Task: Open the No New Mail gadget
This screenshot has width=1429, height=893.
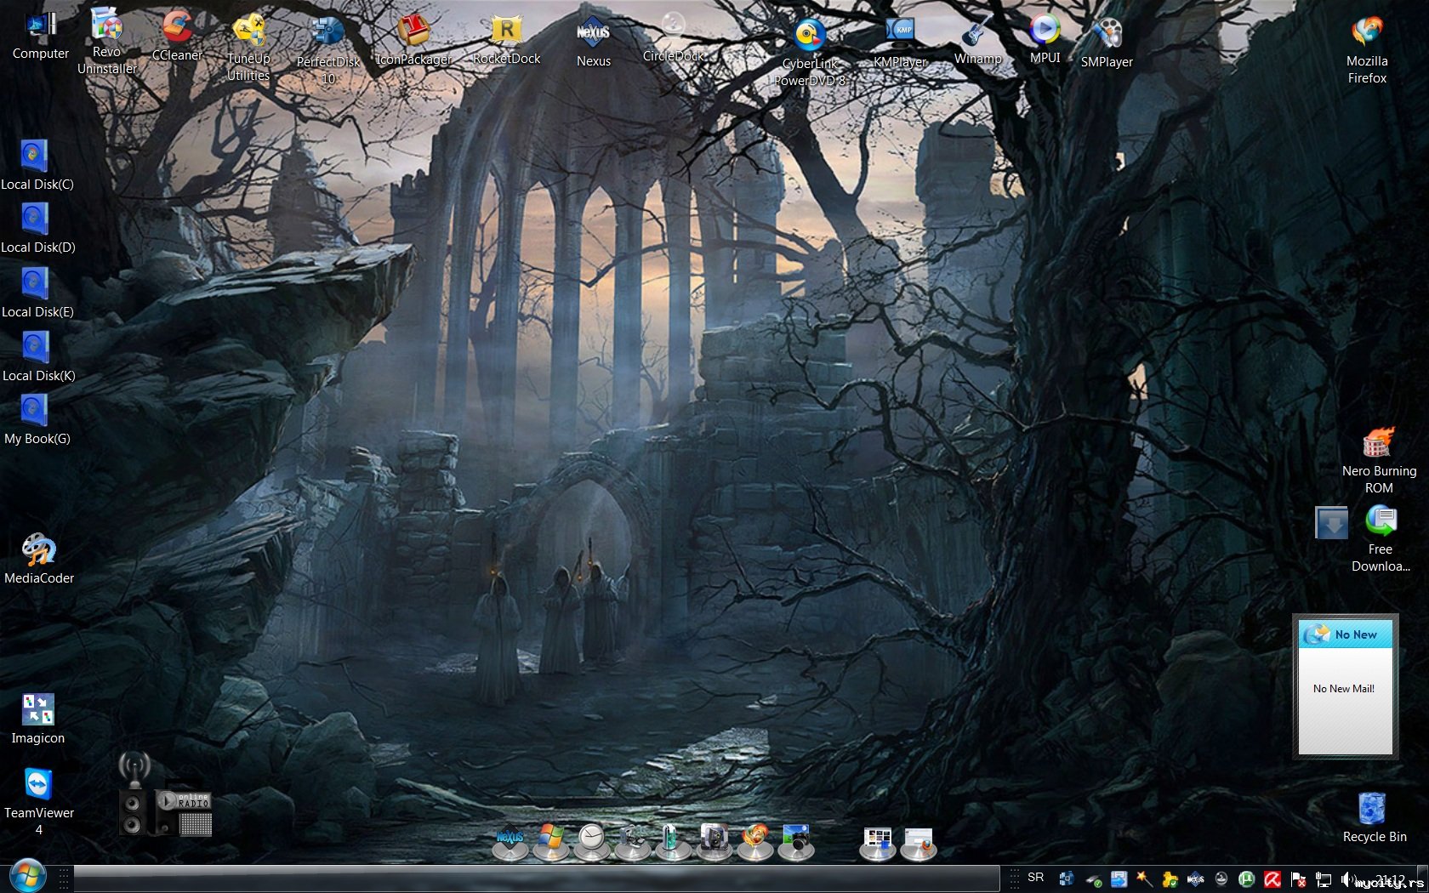Action: pos(1345,686)
